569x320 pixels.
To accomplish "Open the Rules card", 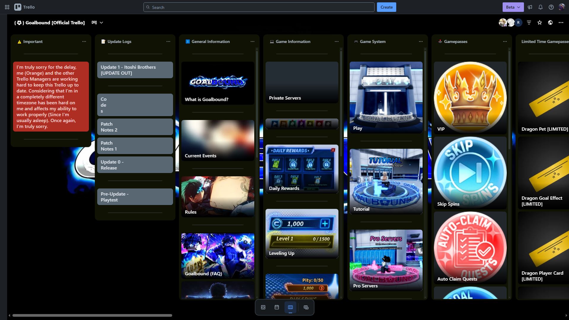I will coord(218,197).
